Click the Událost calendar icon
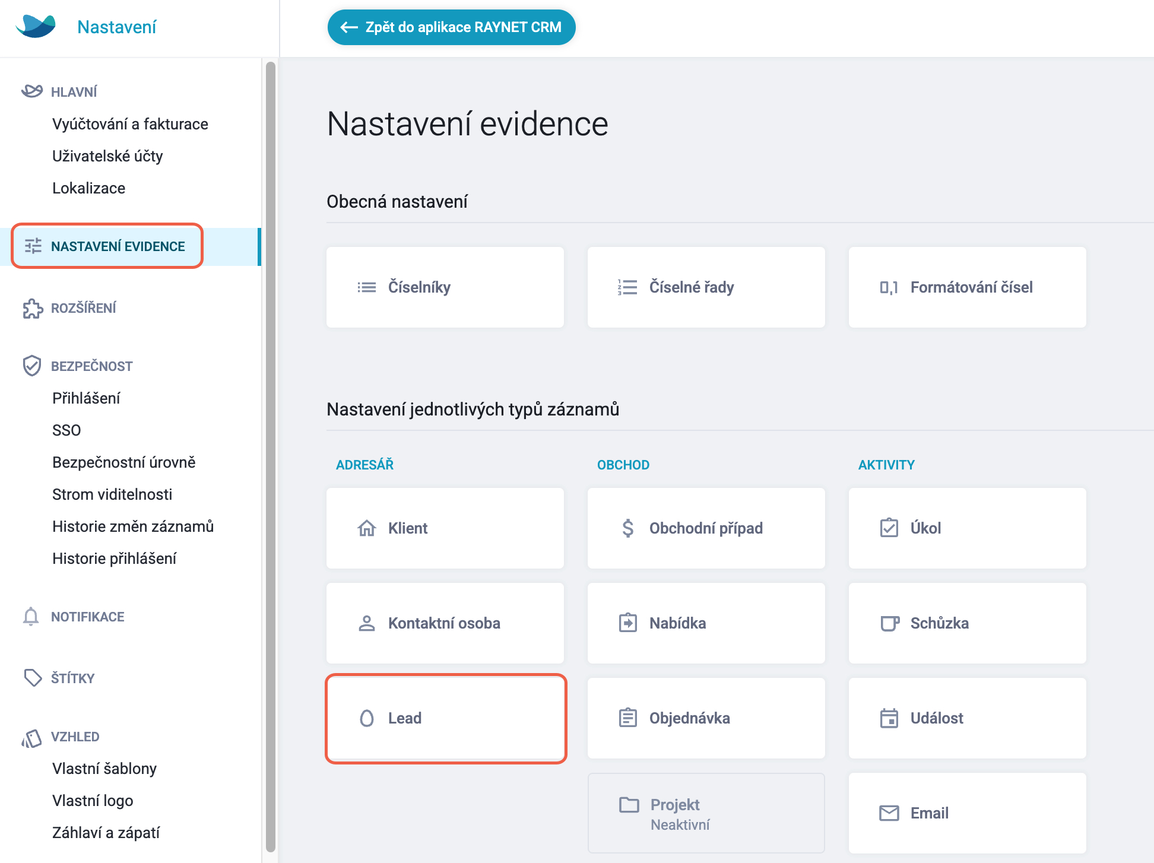This screenshot has height=863, width=1154. [x=889, y=718]
